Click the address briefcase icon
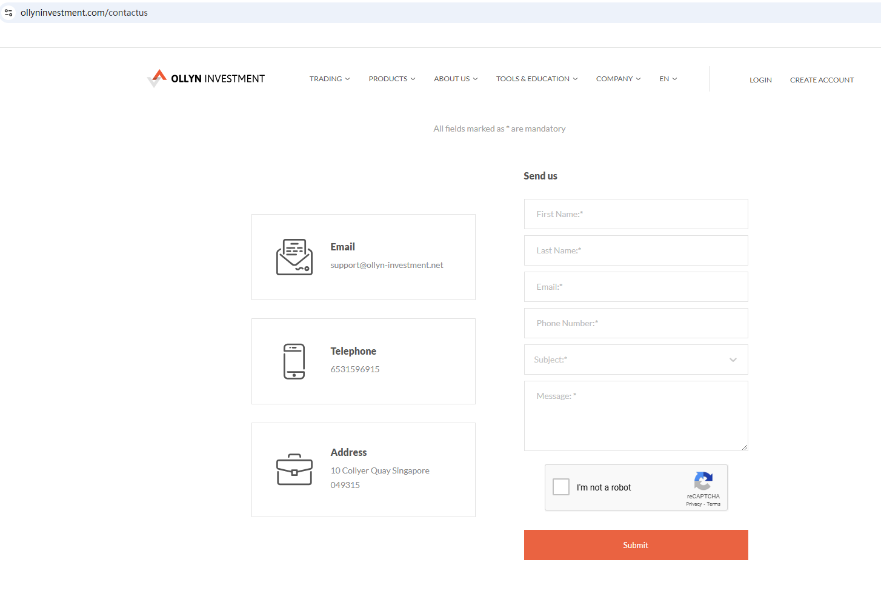 click(x=294, y=470)
